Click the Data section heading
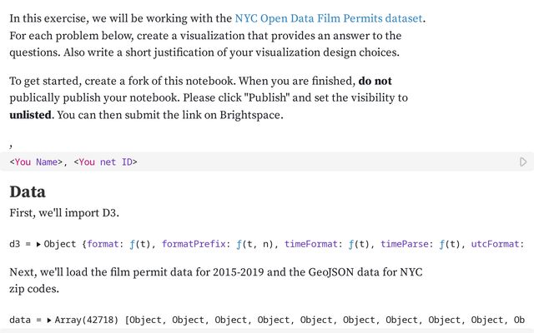Viewport: 534px width, 333px height. coord(28,191)
